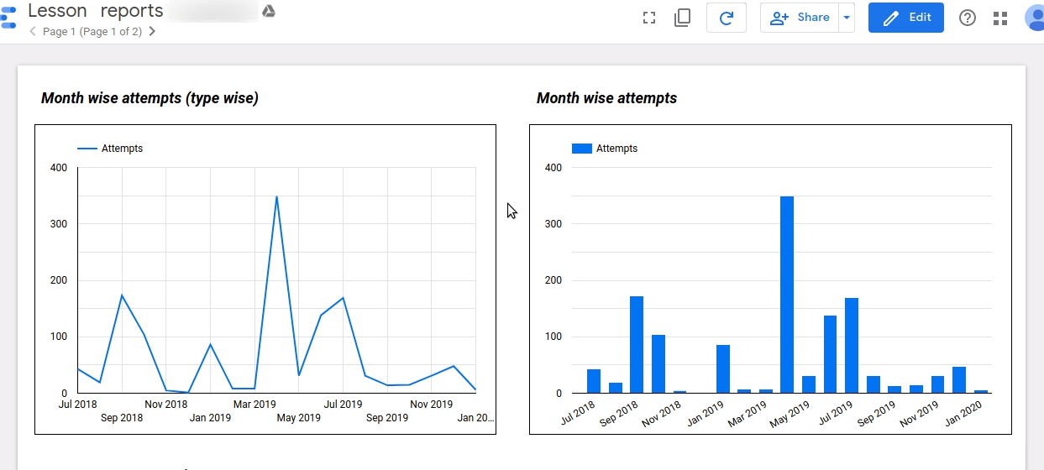Open the Page 1 of 2 page selector
The height and width of the screenshot is (470, 1044).
coord(92,32)
